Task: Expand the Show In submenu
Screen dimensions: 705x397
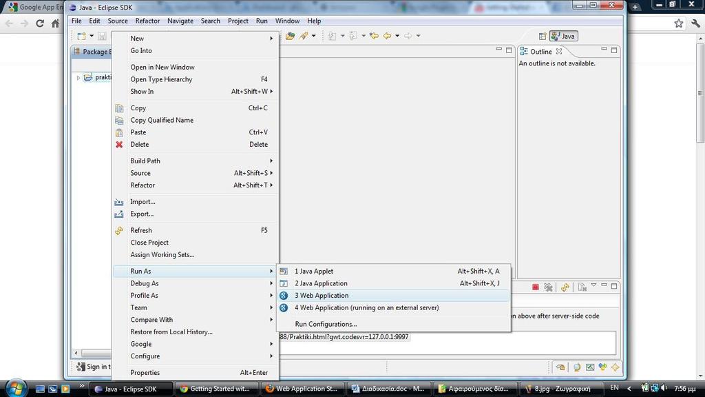Action: (x=195, y=92)
